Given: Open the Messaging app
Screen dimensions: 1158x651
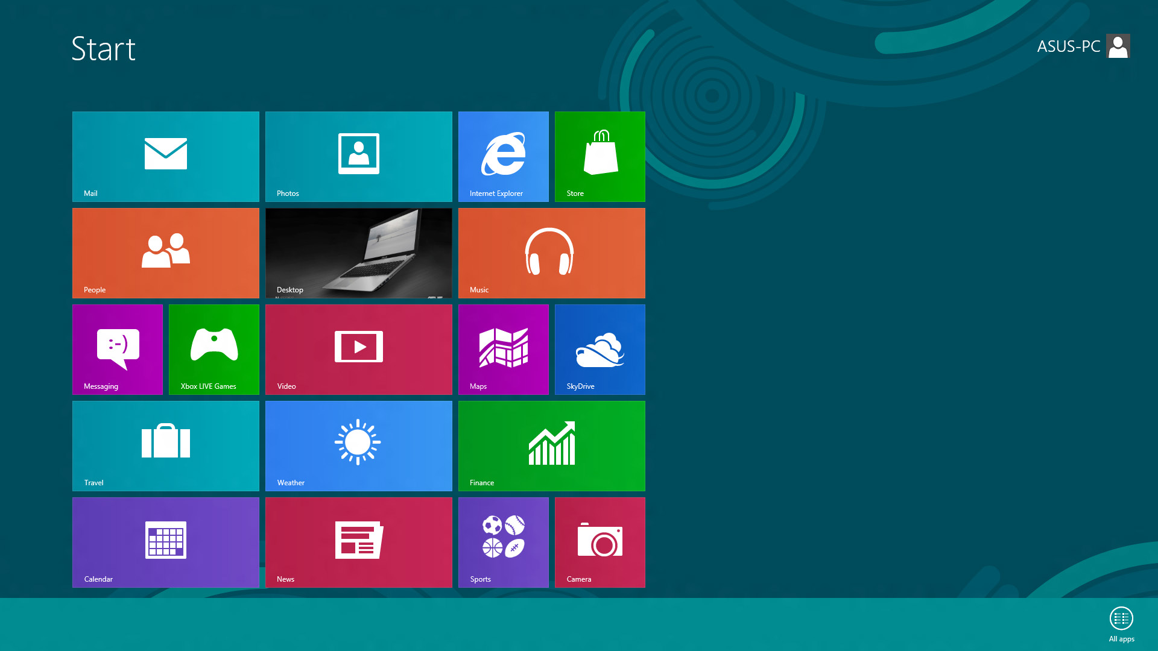Looking at the screenshot, I should (x=118, y=349).
